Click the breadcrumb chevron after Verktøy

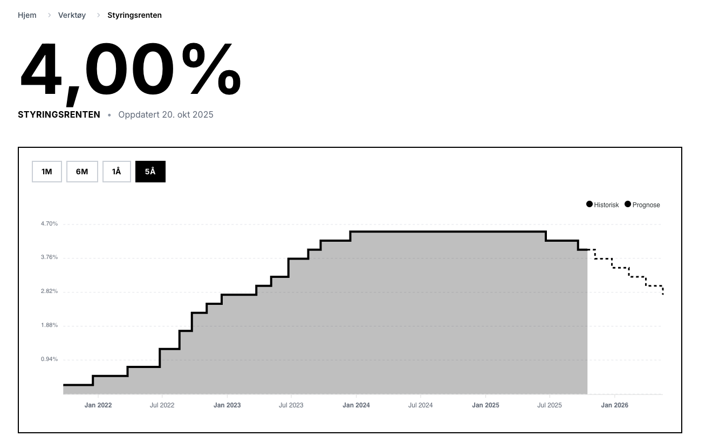[99, 15]
